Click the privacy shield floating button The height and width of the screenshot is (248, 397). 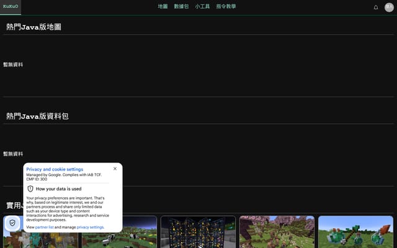click(x=12, y=223)
